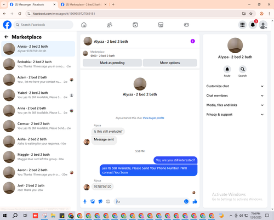
Task: Click the $900 - 2 bed 2 bath listing
Action: click(102, 56)
